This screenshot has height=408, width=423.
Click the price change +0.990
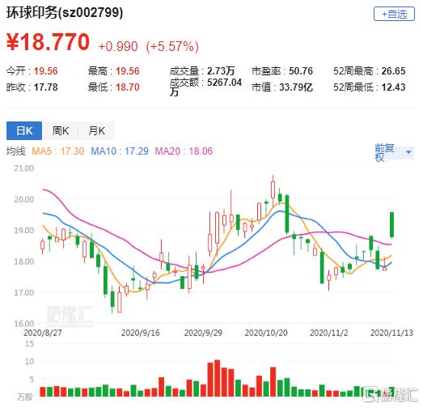coord(118,46)
